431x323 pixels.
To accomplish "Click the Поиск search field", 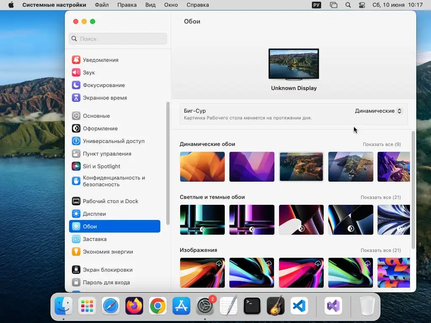I will coord(118,39).
